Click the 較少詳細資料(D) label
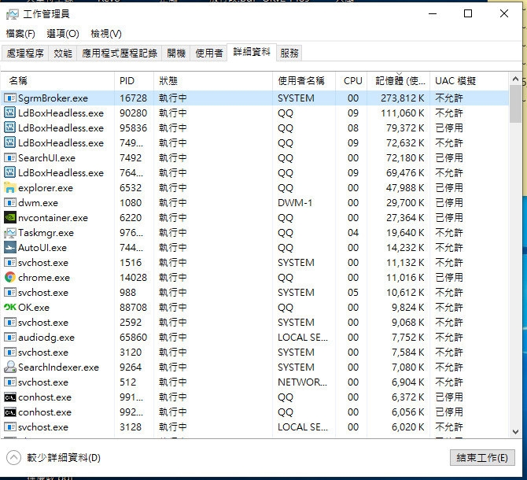The width and height of the screenshot is (527, 480). point(64,457)
